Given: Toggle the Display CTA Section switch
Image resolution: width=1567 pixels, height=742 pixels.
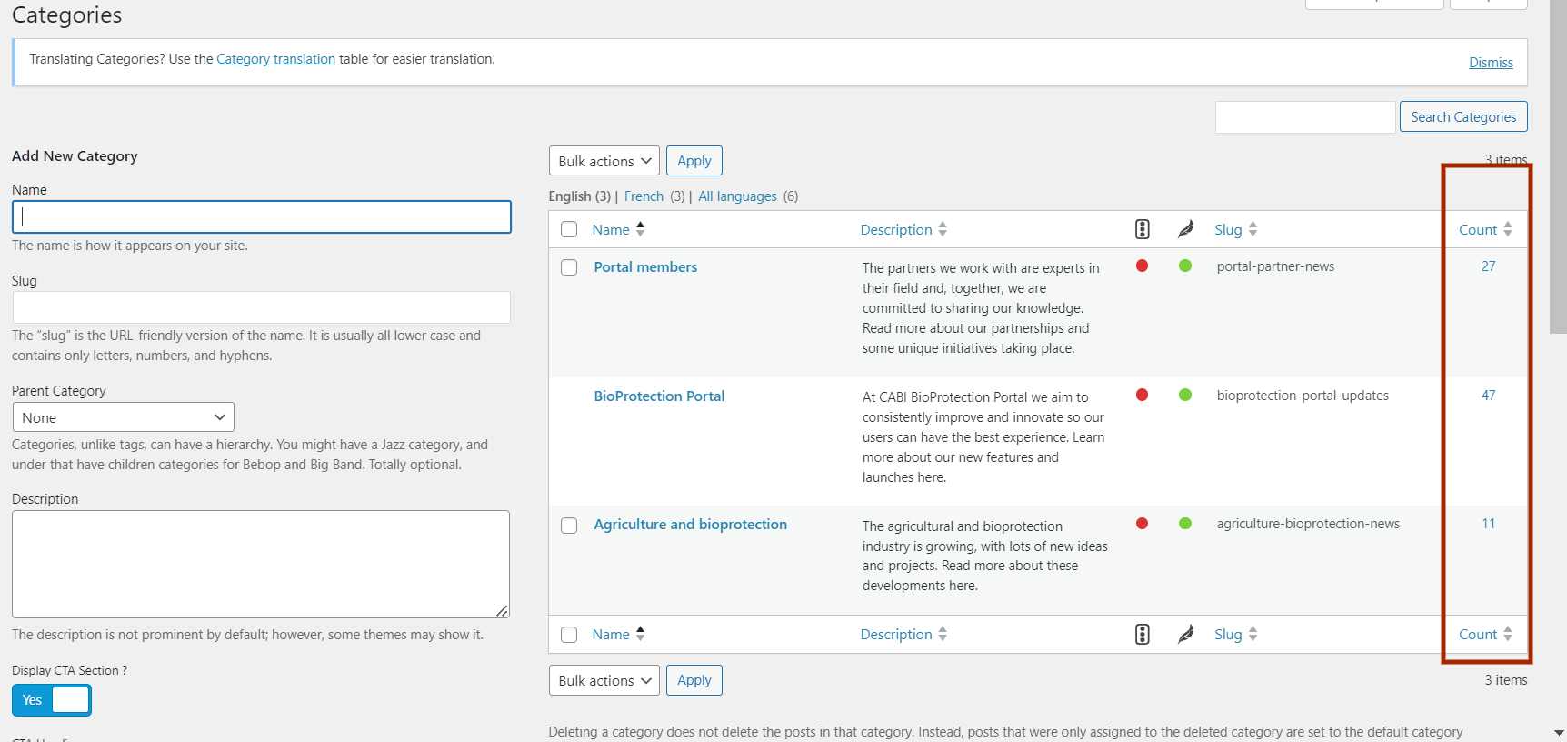Looking at the screenshot, I should click(x=52, y=700).
